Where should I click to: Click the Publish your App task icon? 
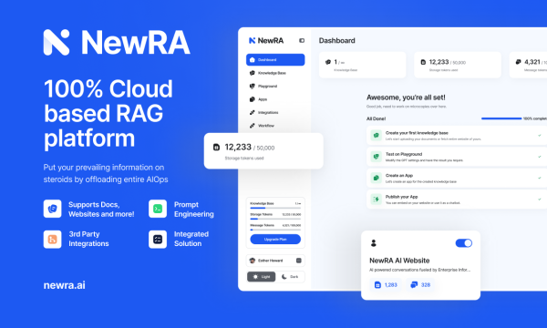(376, 199)
